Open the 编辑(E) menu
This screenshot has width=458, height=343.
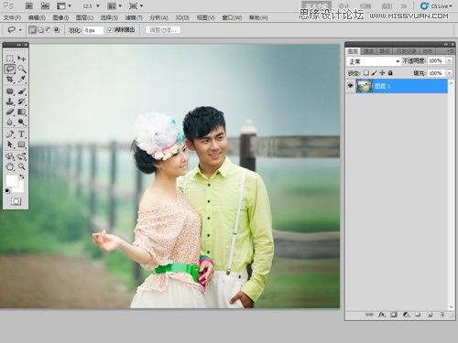pyautogui.click(x=37, y=17)
